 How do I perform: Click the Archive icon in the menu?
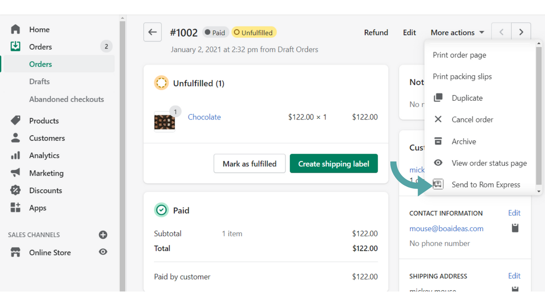pyautogui.click(x=438, y=141)
